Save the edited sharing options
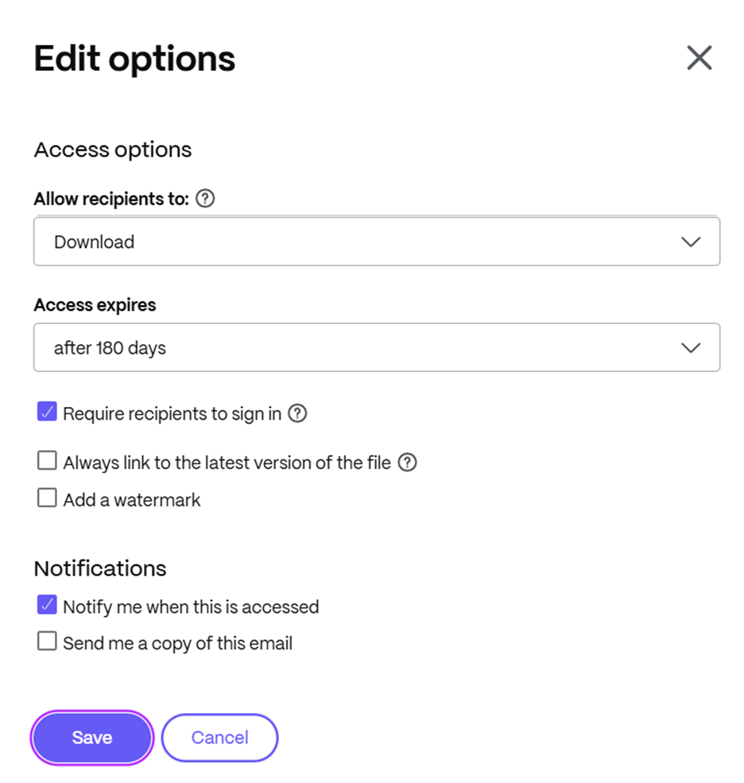This screenshot has height=783, width=744. (91, 738)
